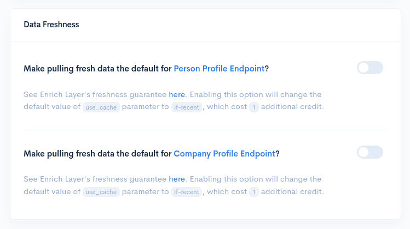Enable fresh data for Person Profile Endpoint
Screen dimensions: 410x229
pos(369,68)
